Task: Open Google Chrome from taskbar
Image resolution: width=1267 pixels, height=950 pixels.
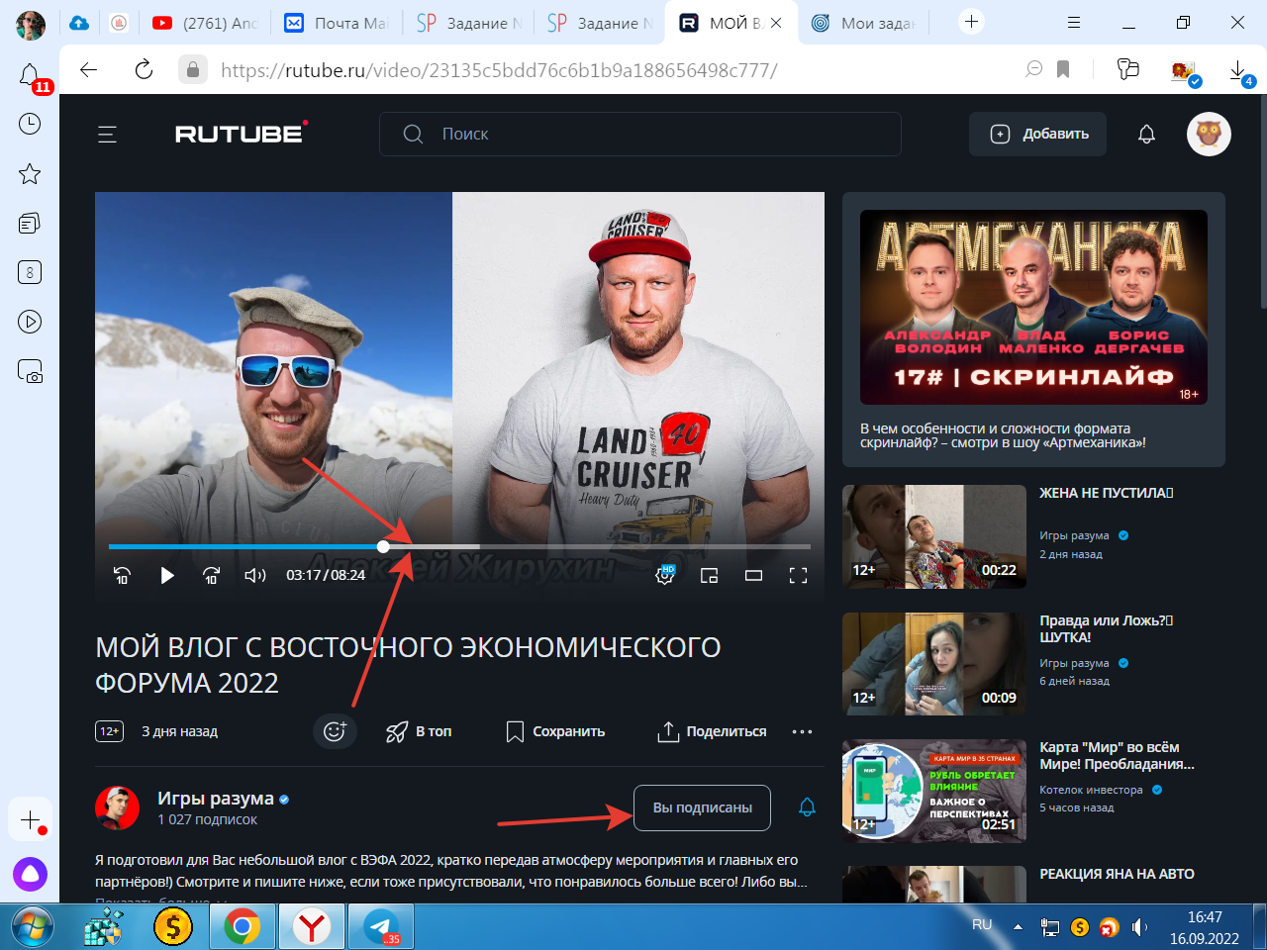Action: click(x=243, y=927)
